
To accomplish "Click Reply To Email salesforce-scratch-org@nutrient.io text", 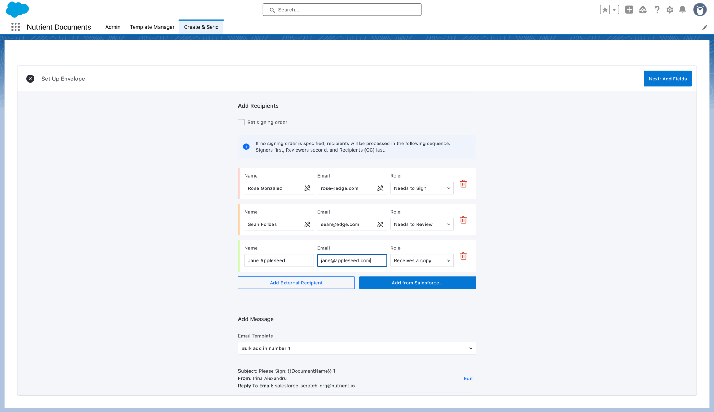I will click(296, 386).
